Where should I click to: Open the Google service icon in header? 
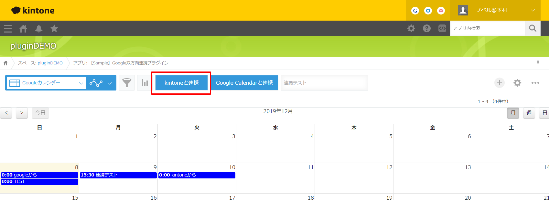[x=415, y=11]
